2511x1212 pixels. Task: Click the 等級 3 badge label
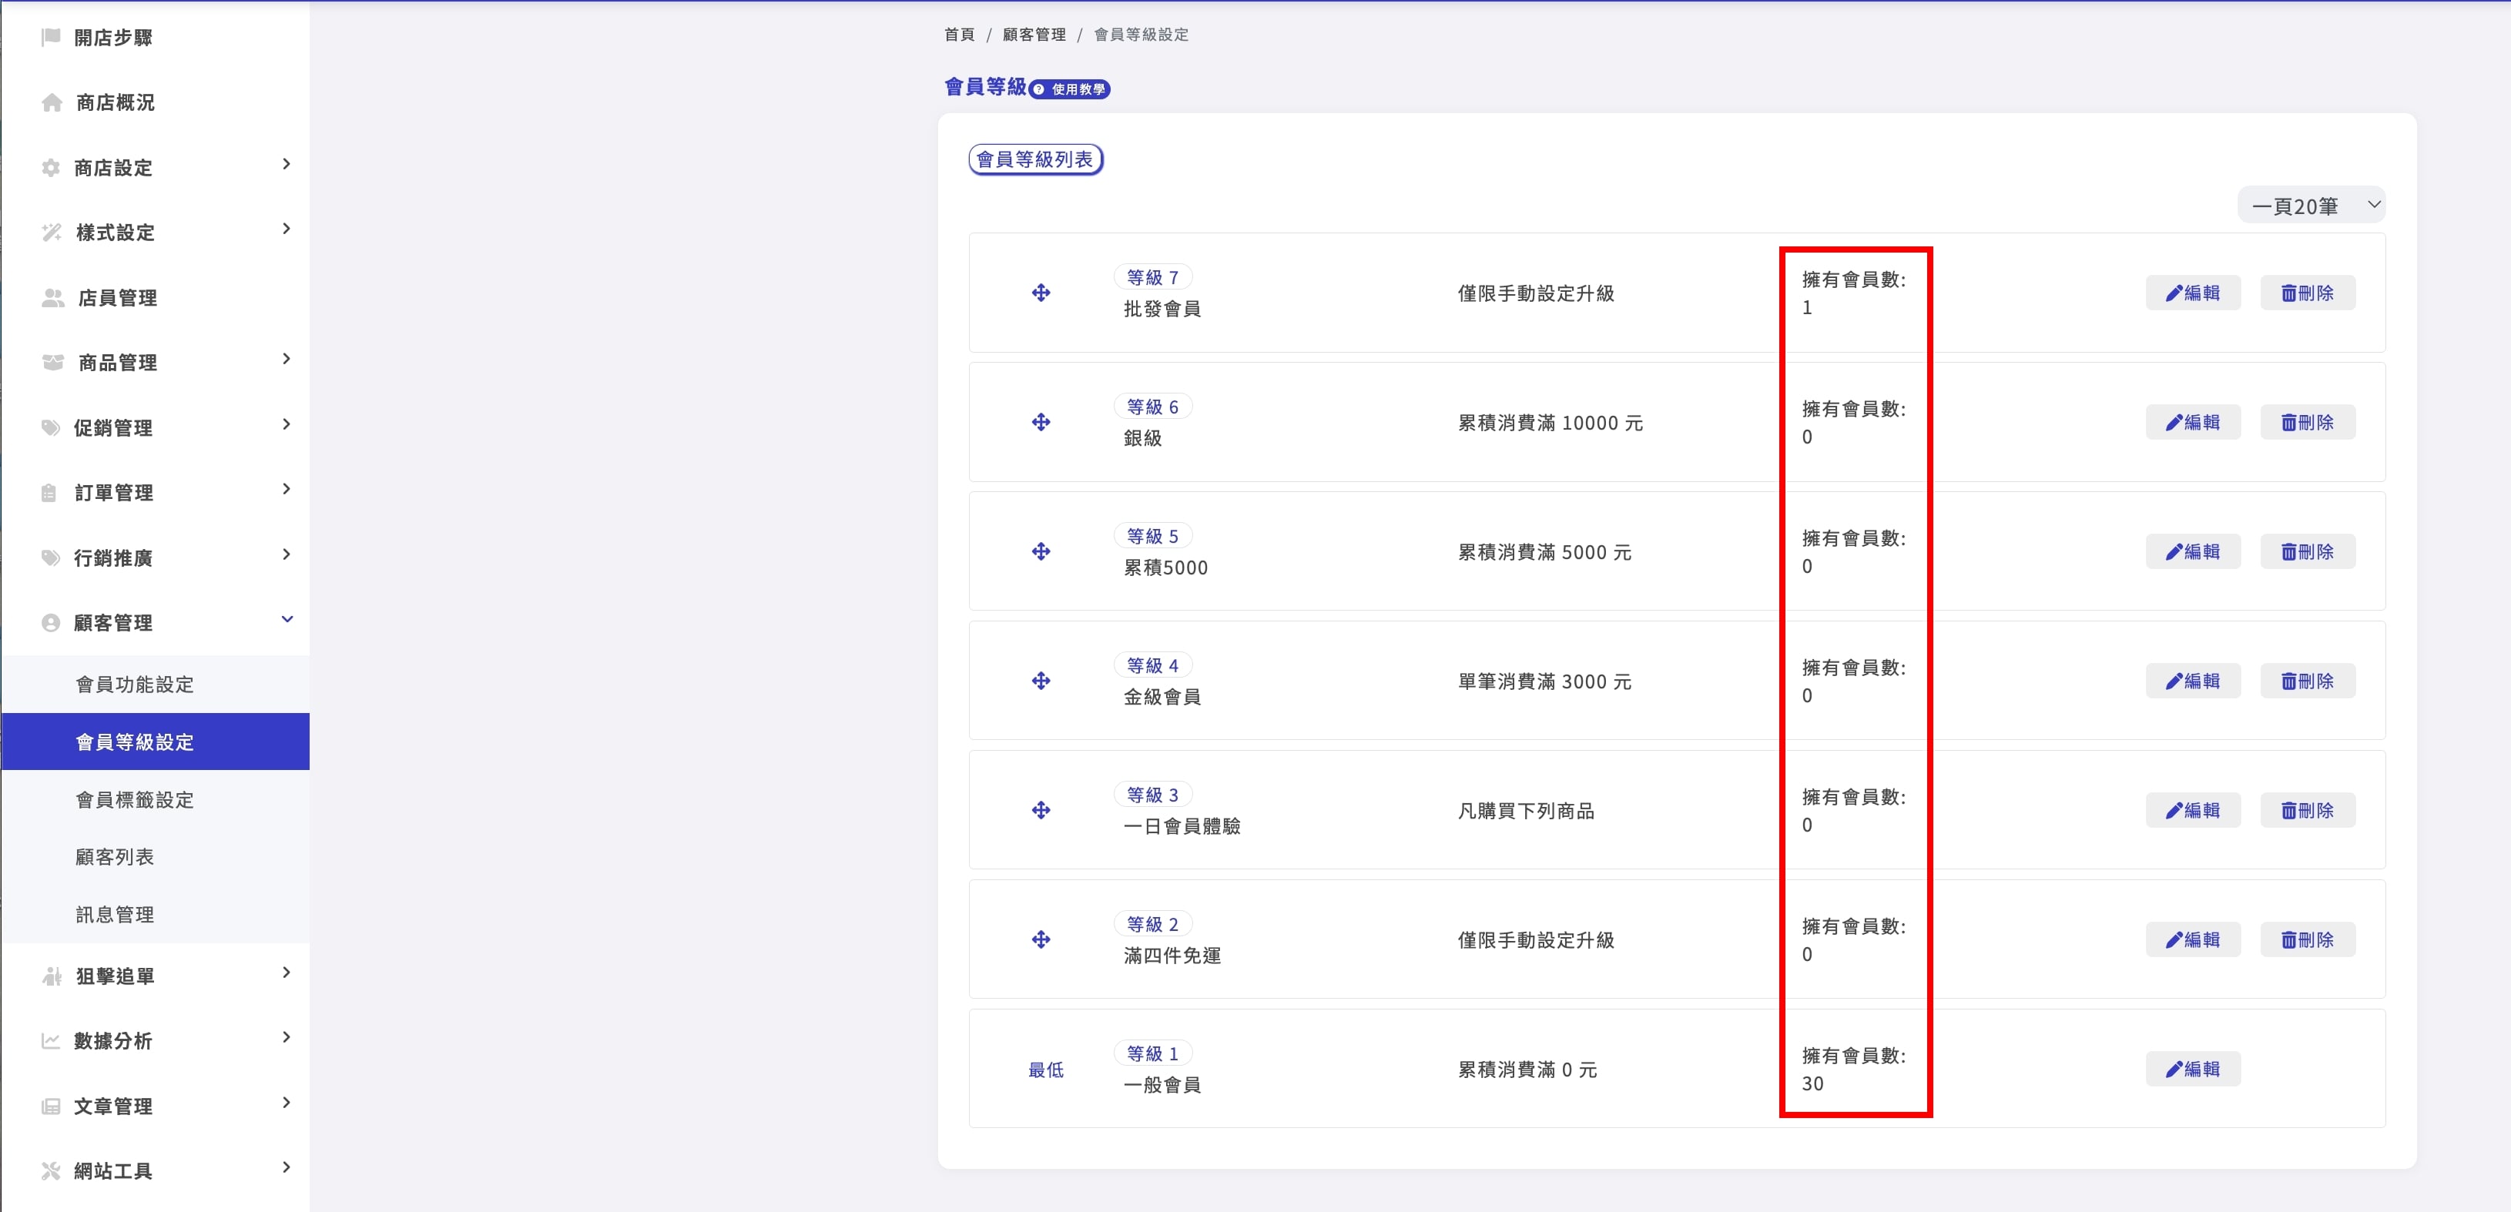point(1152,794)
